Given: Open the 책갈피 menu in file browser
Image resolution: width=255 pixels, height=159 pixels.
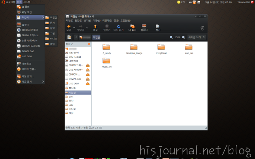Looking at the screenshot, I should (x=107, y=21).
